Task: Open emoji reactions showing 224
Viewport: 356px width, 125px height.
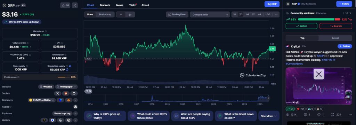Action: tap(336, 115)
